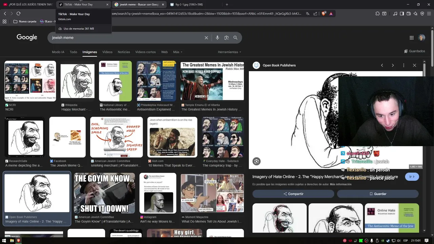Close the image preview panel
434x244 pixels.
coord(414,65)
